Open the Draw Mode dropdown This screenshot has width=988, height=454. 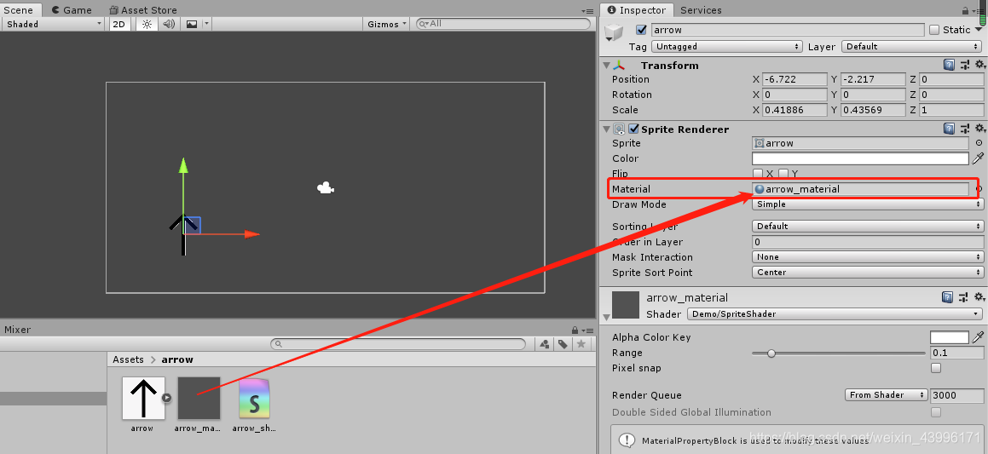coord(868,204)
